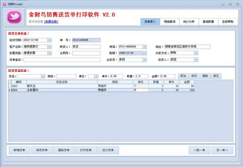Click 单位 column header in table
Screen dimensions: 243x167
point(141,82)
